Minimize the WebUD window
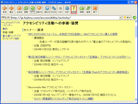Screen dimensions: 138x104 [x=129, y=2]
